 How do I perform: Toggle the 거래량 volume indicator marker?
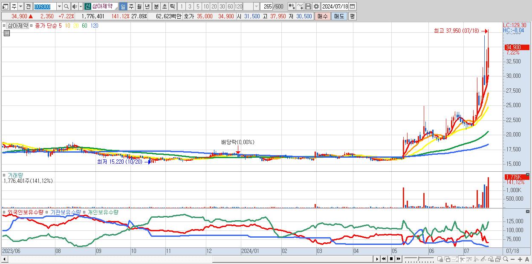pyautogui.click(x=4, y=175)
